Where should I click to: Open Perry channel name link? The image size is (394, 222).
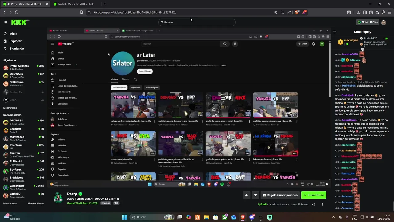click(72, 194)
